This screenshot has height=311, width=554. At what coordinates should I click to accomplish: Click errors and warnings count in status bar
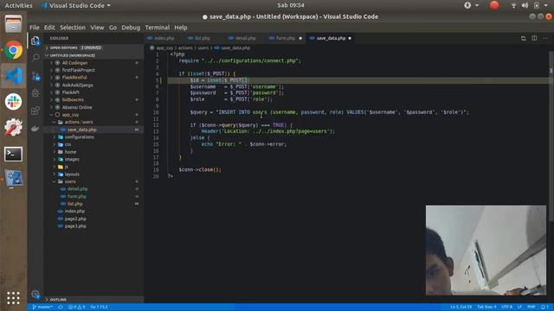(x=77, y=308)
